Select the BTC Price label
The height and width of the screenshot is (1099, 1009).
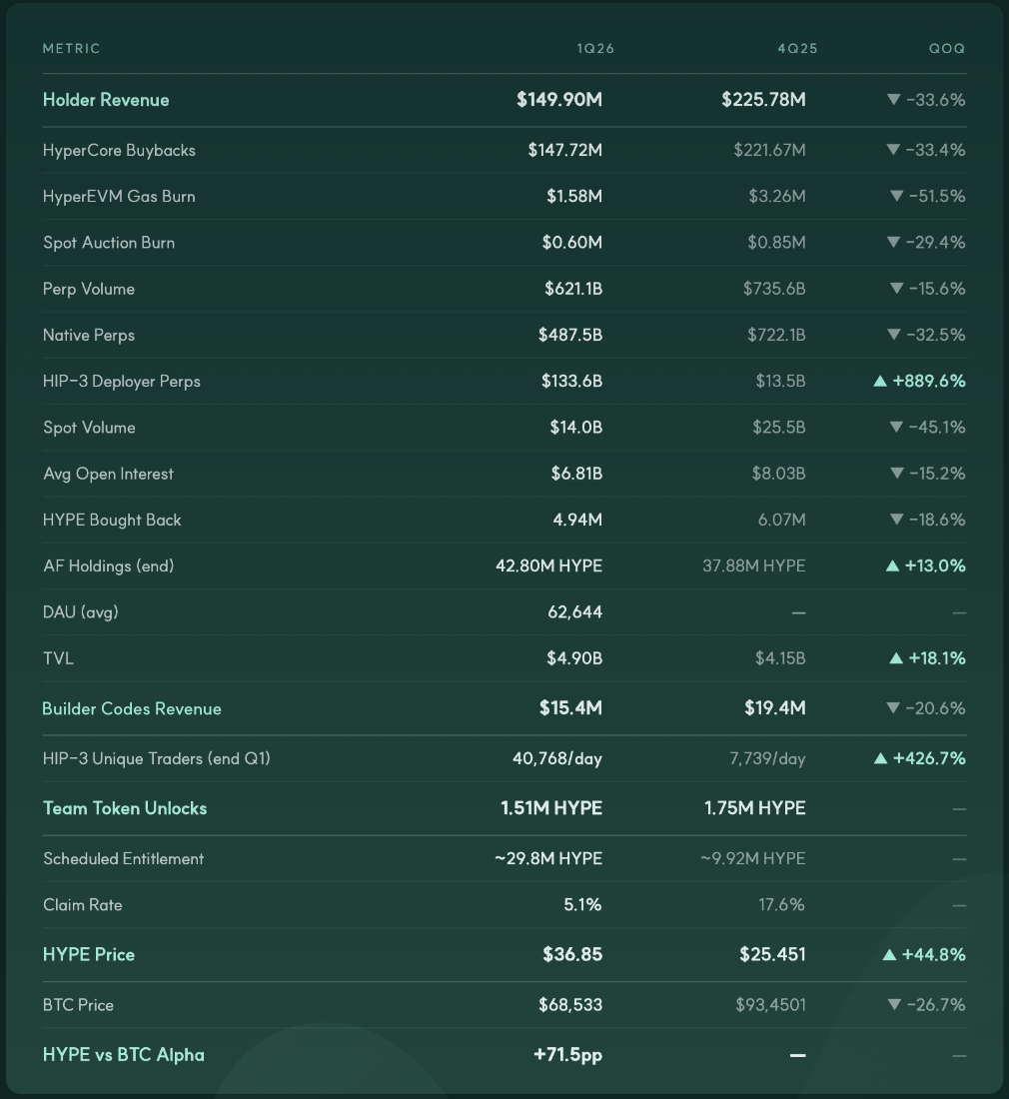tap(78, 1006)
